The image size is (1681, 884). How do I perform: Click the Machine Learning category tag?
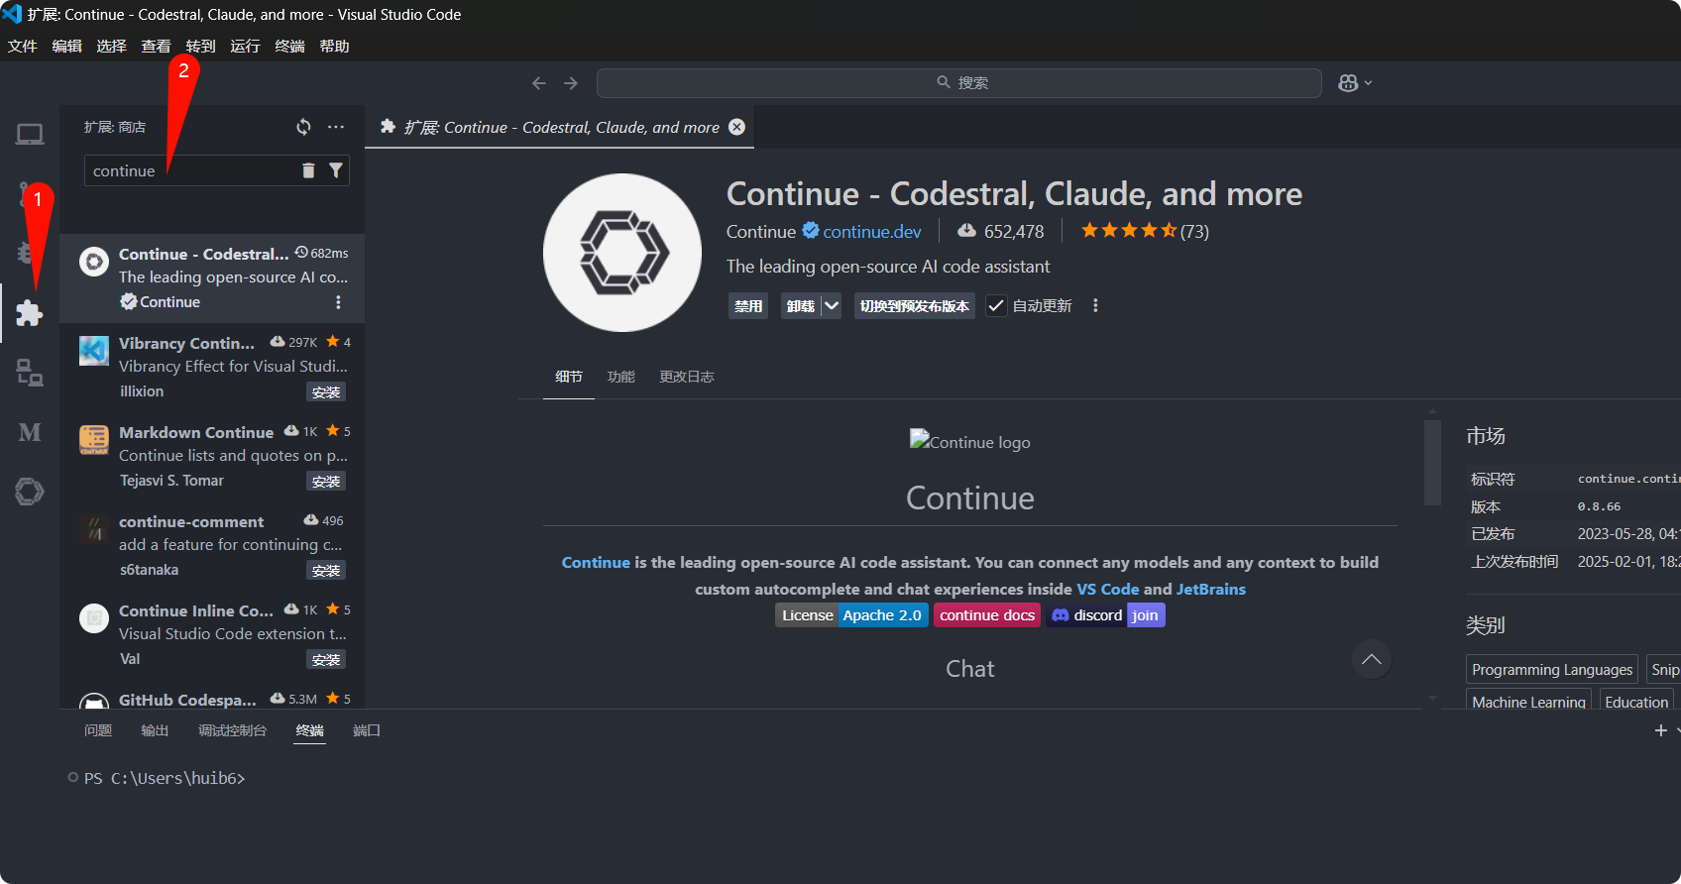(x=1529, y=702)
